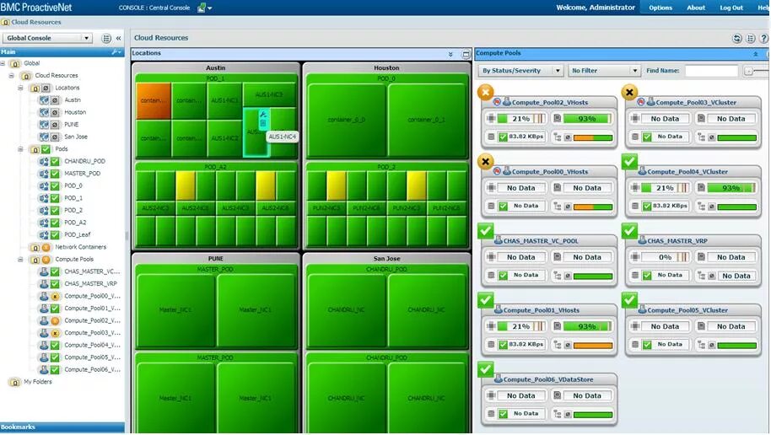Select POD_0 in the tree
The image size is (771, 435).
[x=73, y=185]
